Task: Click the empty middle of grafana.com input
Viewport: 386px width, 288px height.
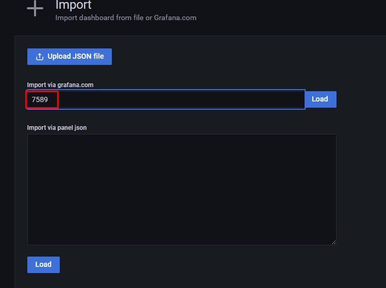Action: (x=181, y=99)
